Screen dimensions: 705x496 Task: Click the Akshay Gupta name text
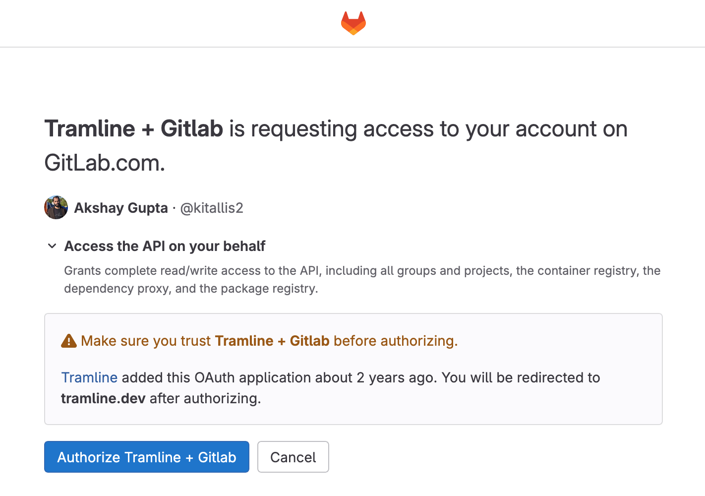(121, 208)
